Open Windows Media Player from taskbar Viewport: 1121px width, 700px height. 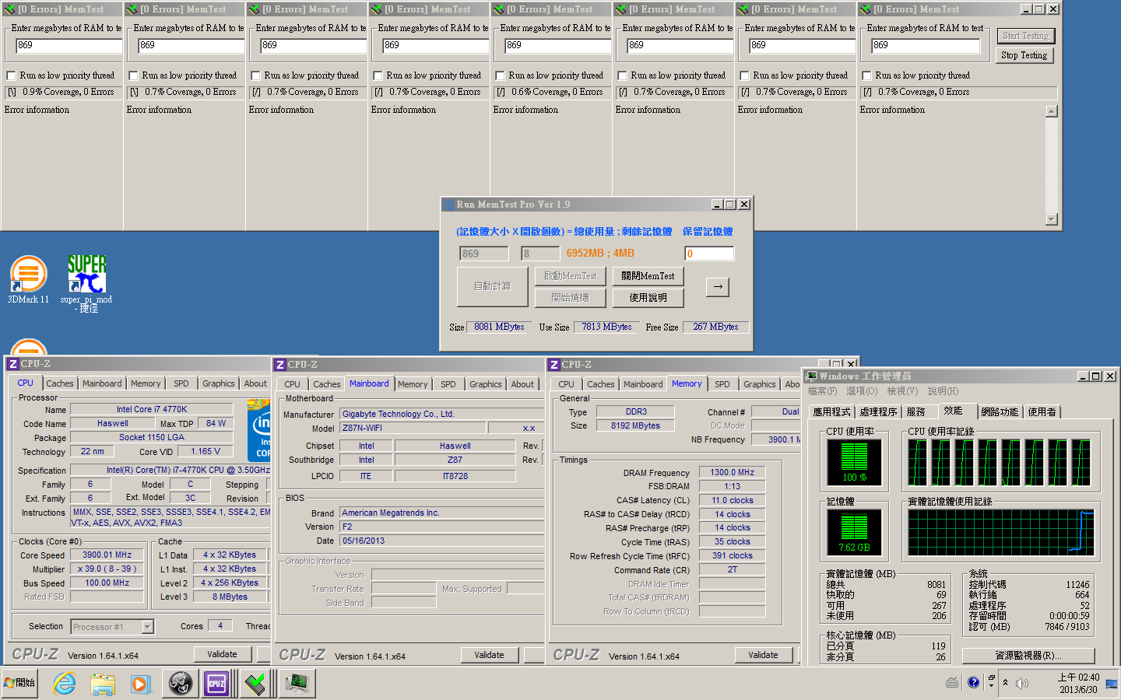click(140, 684)
